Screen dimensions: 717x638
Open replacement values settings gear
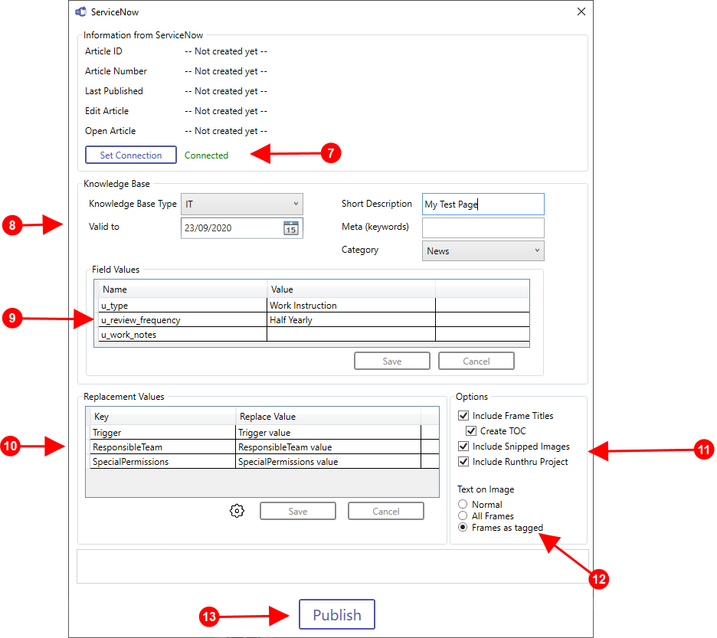tap(237, 511)
